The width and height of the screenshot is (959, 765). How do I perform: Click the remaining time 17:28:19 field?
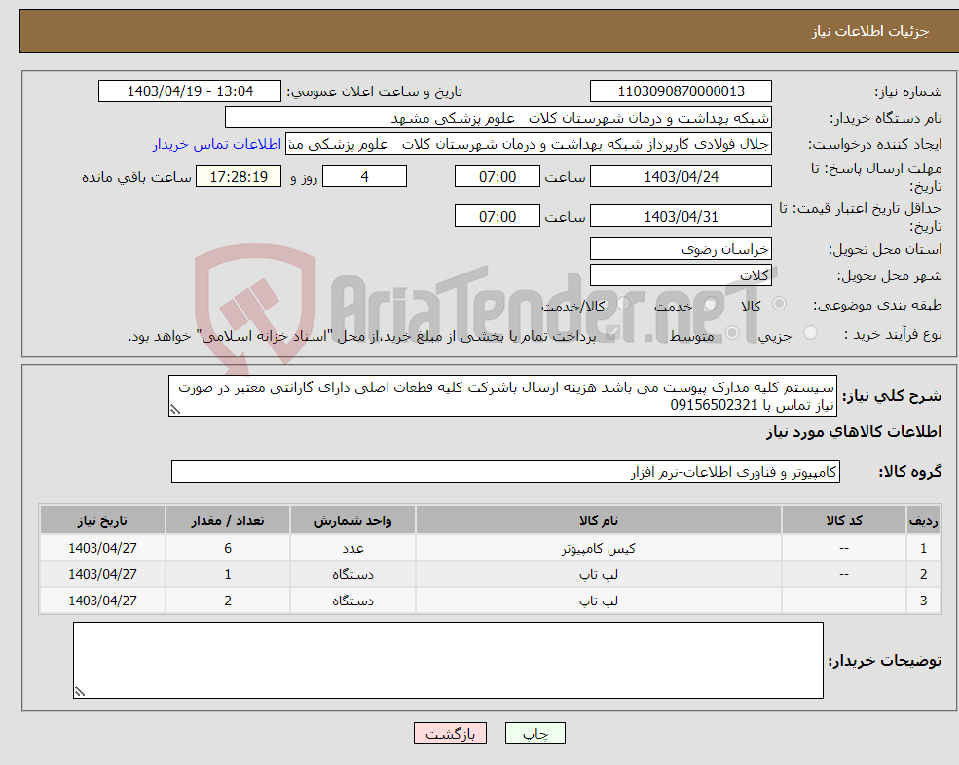click(x=239, y=177)
